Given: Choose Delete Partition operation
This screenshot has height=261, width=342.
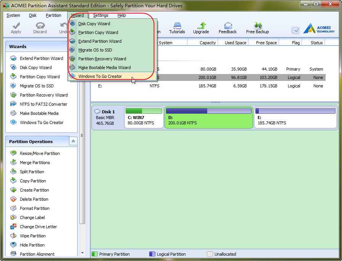Looking at the screenshot, I should point(29,199).
